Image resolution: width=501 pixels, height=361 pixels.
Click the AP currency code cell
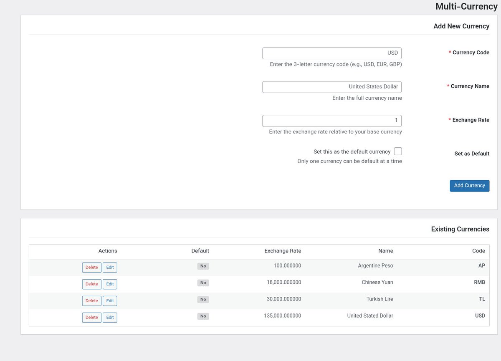[x=481, y=266]
